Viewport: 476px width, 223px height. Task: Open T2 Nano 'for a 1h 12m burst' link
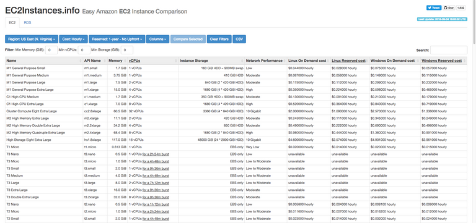pos(156,204)
